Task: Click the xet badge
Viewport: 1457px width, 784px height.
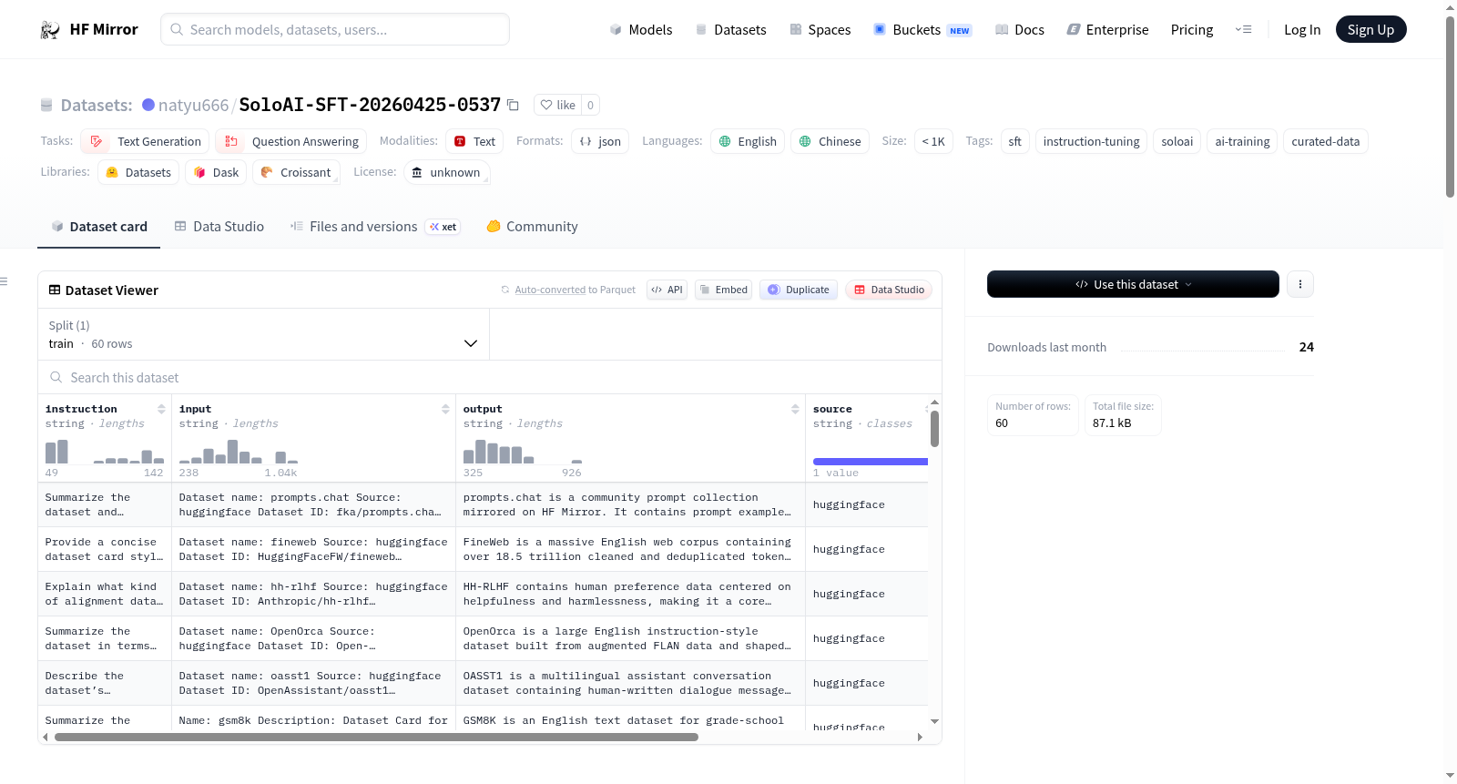Action: tap(443, 227)
